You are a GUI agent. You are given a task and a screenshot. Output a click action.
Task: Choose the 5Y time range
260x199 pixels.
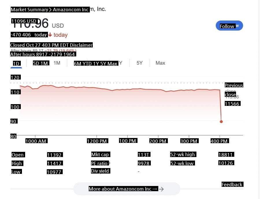[140, 63]
